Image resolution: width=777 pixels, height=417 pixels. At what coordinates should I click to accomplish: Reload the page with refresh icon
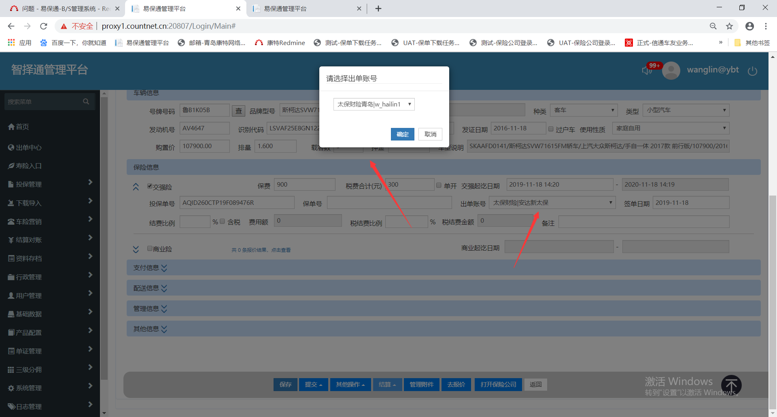click(44, 26)
